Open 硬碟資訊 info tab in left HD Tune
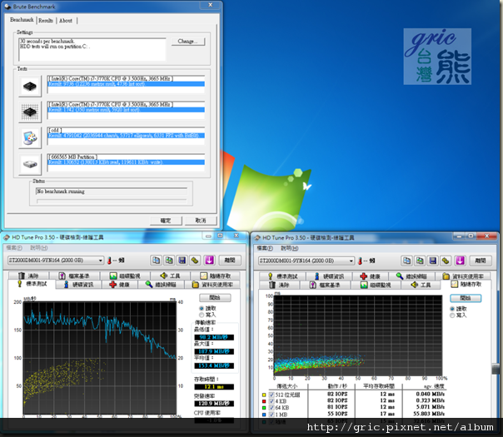Screen dimensions: 503x437 pos(78,285)
